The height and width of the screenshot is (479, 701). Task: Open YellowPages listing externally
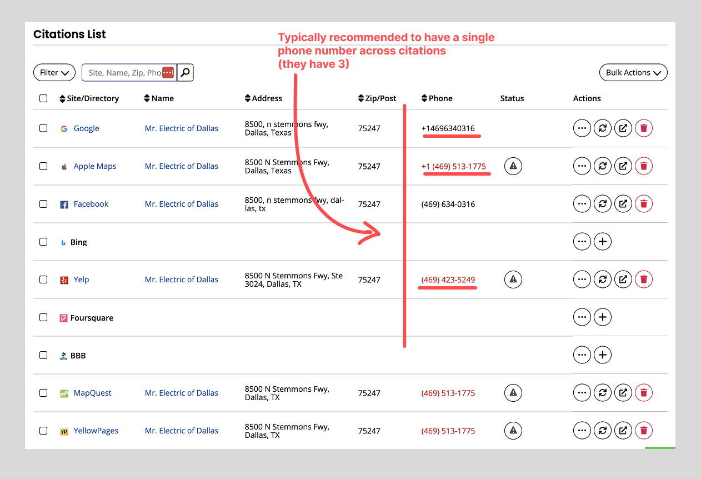(623, 431)
